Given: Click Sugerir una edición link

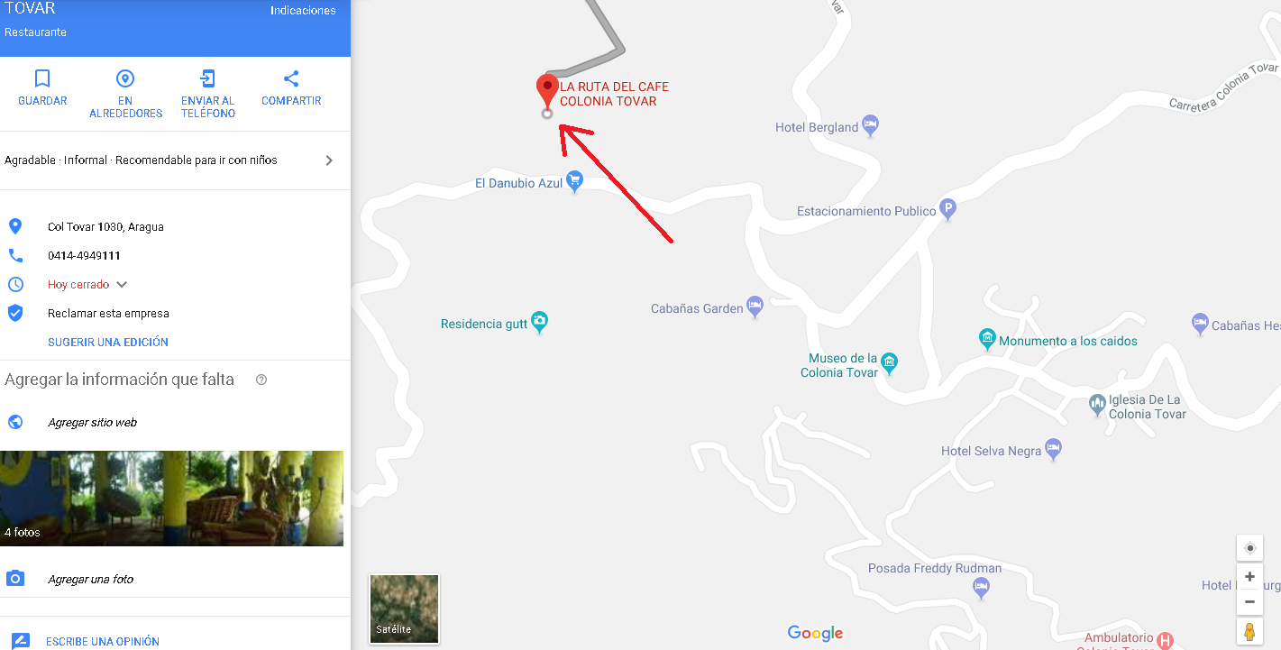Looking at the screenshot, I should [x=108, y=343].
